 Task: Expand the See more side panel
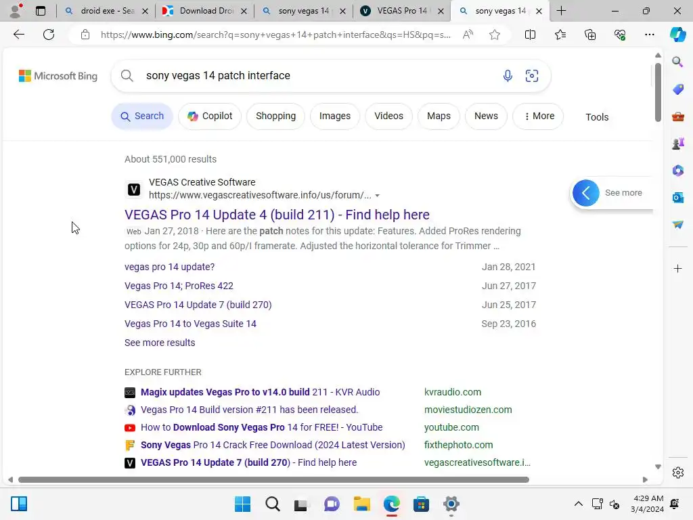coord(585,193)
